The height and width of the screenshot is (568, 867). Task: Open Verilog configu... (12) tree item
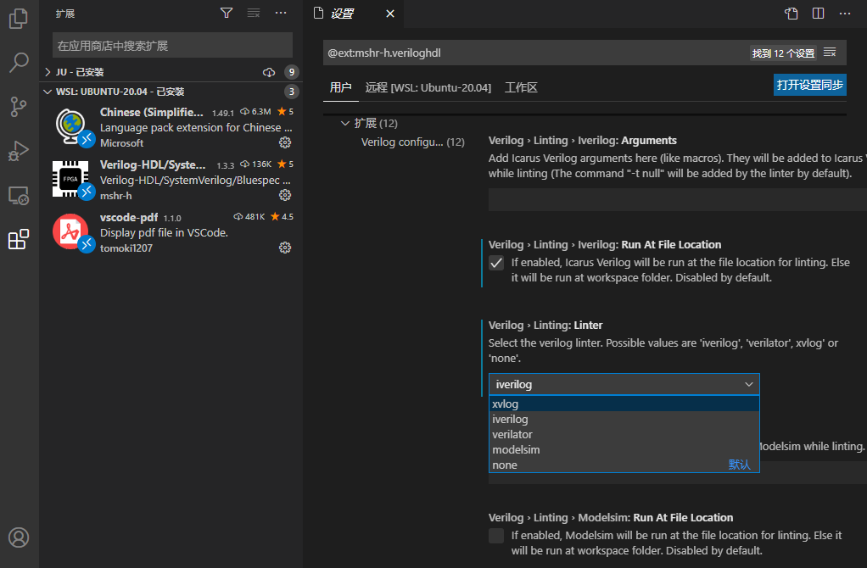(412, 142)
